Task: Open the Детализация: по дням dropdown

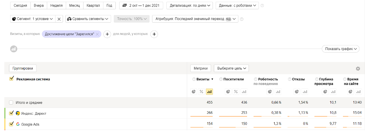Action: pyautogui.click(x=189, y=6)
